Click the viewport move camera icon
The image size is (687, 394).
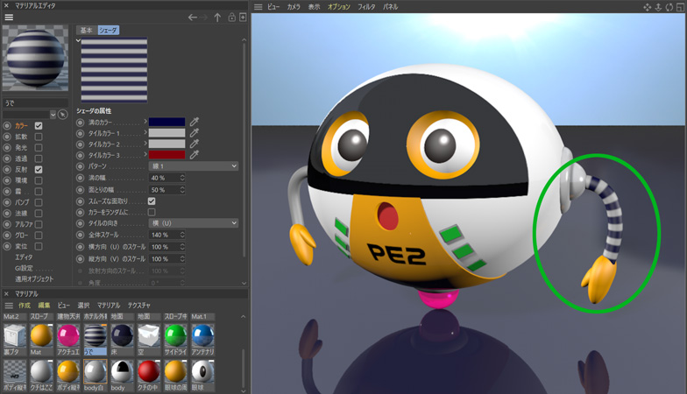coord(648,7)
